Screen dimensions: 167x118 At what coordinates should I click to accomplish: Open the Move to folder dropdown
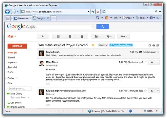[97, 36]
